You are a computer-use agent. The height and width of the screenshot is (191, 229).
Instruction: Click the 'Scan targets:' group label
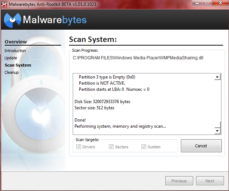(x=87, y=140)
